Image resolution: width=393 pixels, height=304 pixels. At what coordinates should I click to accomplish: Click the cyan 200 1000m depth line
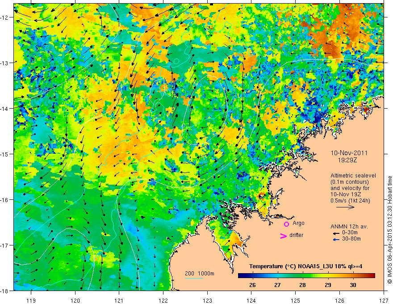tap(194, 278)
